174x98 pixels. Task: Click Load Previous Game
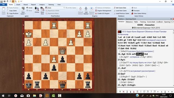coord(121,13)
